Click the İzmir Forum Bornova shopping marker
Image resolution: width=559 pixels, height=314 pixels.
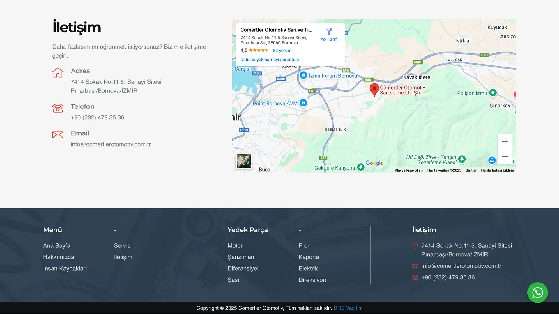click(x=303, y=75)
